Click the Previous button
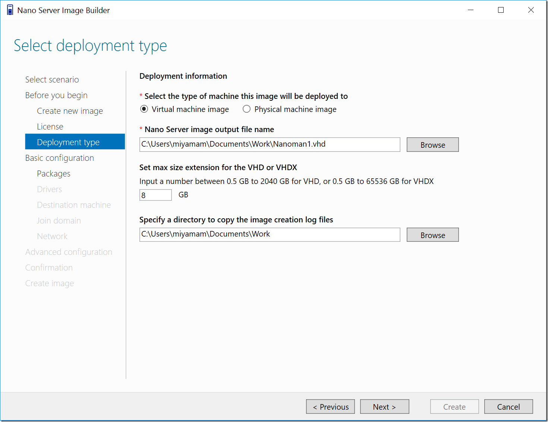The width and height of the screenshot is (548, 422). pyautogui.click(x=330, y=407)
